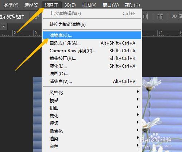The width and height of the screenshot is (182, 152).
Task: Click the 滤镜(T) menu
Action: pyautogui.click(x=51, y=5)
